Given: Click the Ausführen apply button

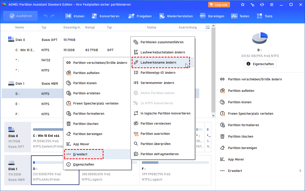Looking at the screenshot, I should point(20,16).
